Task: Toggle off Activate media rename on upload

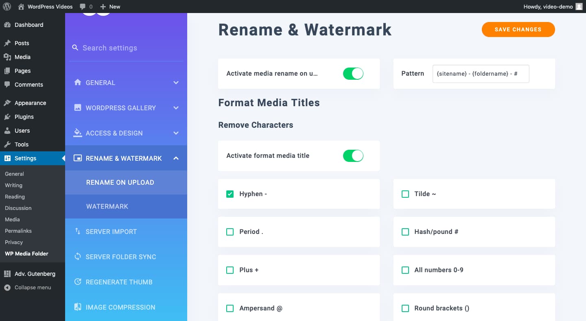Action: point(353,74)
